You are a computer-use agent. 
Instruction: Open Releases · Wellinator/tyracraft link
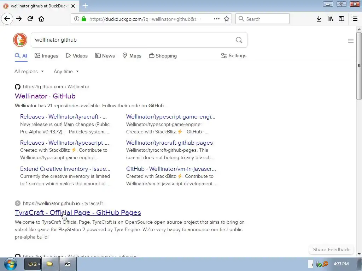[63, 116]
